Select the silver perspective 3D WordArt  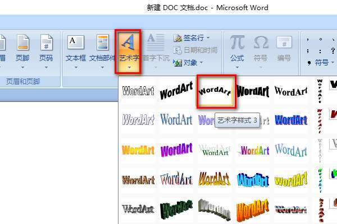215,209
